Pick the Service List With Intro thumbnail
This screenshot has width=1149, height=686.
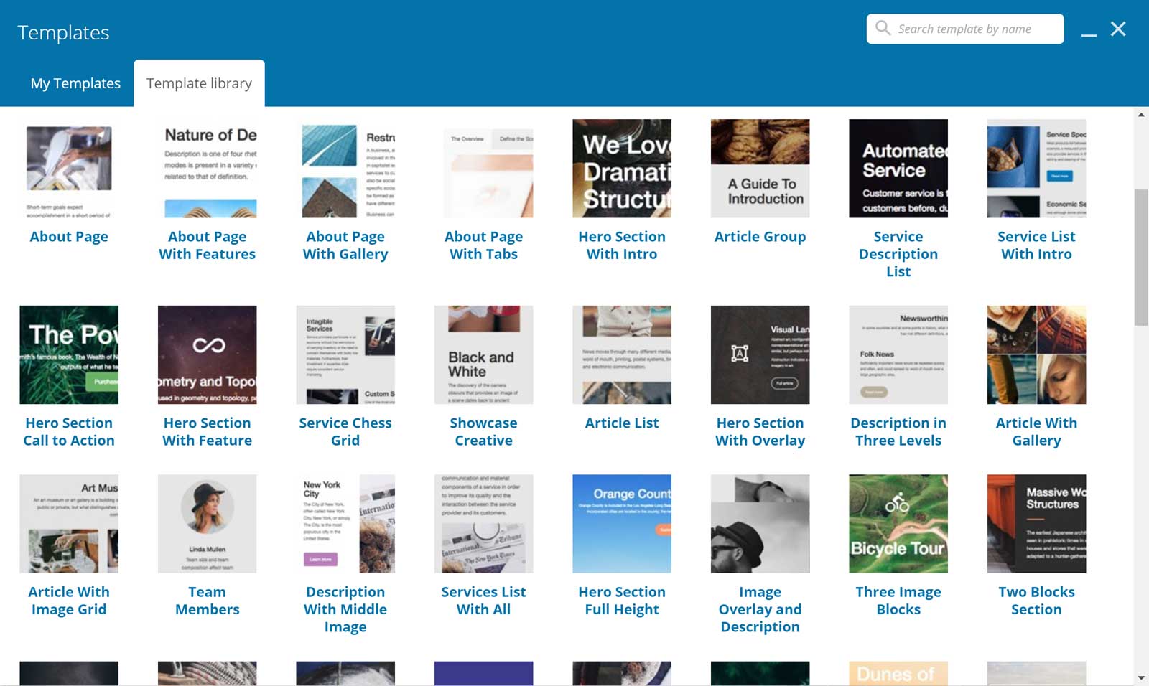[1037, 169]
